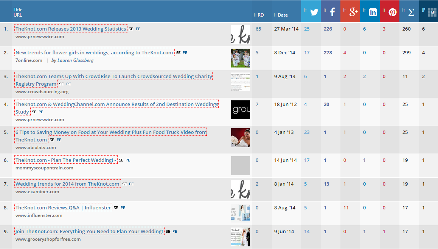Click PE beside Destination Weddings Study title

pyautogui.click(x=41, y=112)
